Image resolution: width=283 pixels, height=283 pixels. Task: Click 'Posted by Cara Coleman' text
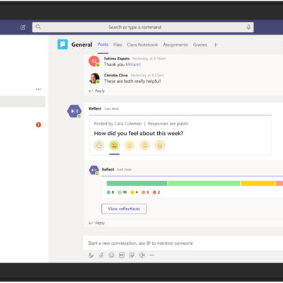tap(117, 124)
